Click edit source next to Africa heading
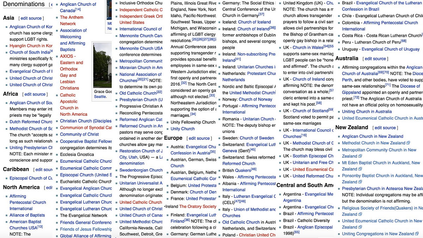 (x=34, y=94)
